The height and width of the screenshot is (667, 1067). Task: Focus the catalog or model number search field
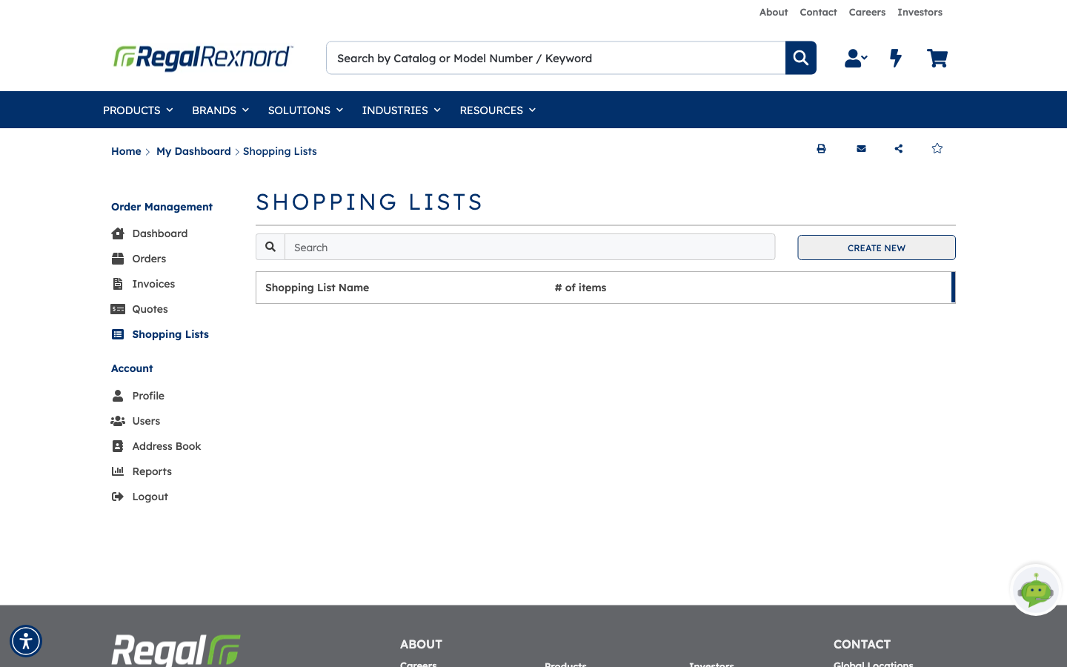[x=556, y=58]
